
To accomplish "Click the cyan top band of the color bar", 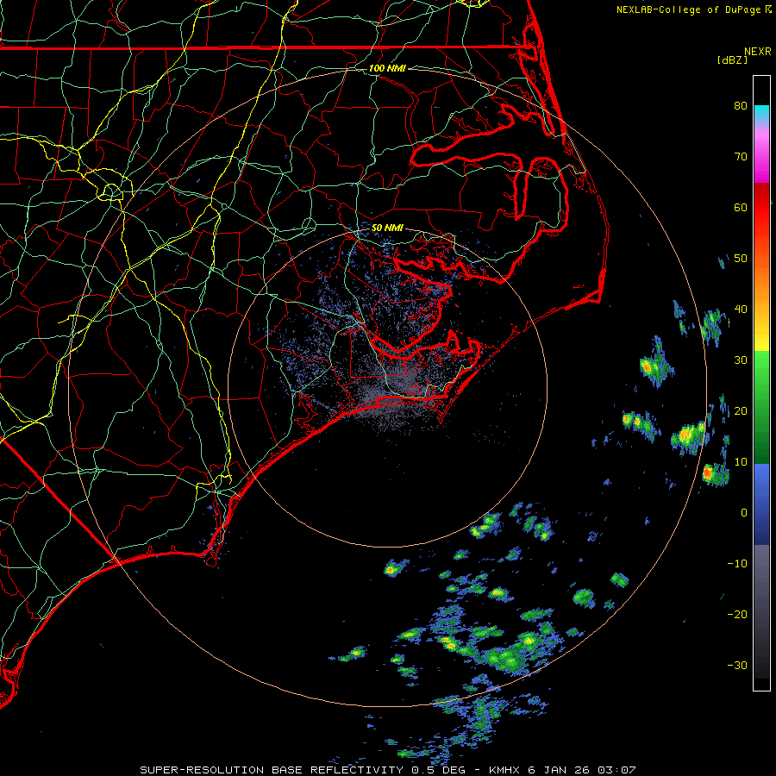I will 761,114.
